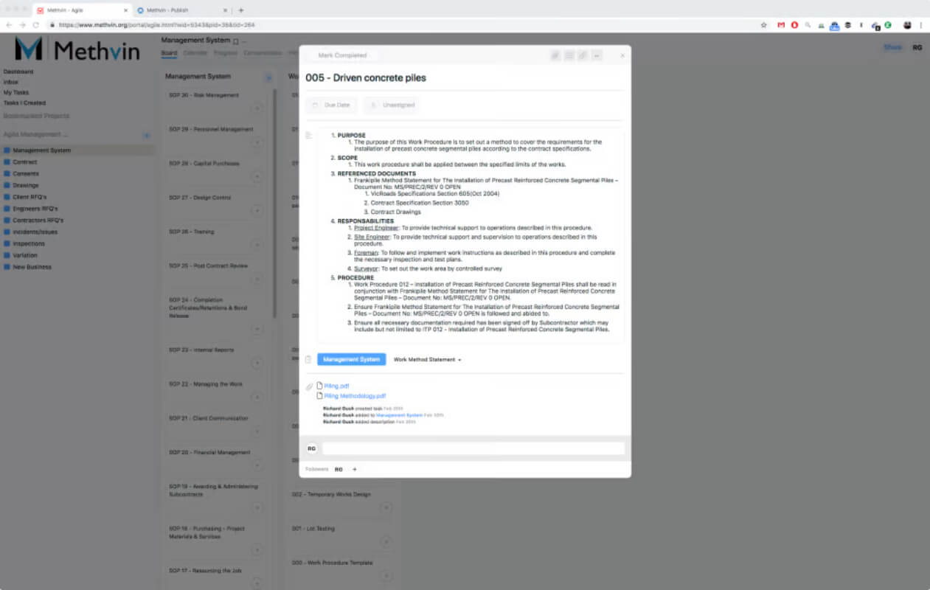Bookmark the current page with the star icon
Viewport: 930px width, 590px height.
click(764, 24)
